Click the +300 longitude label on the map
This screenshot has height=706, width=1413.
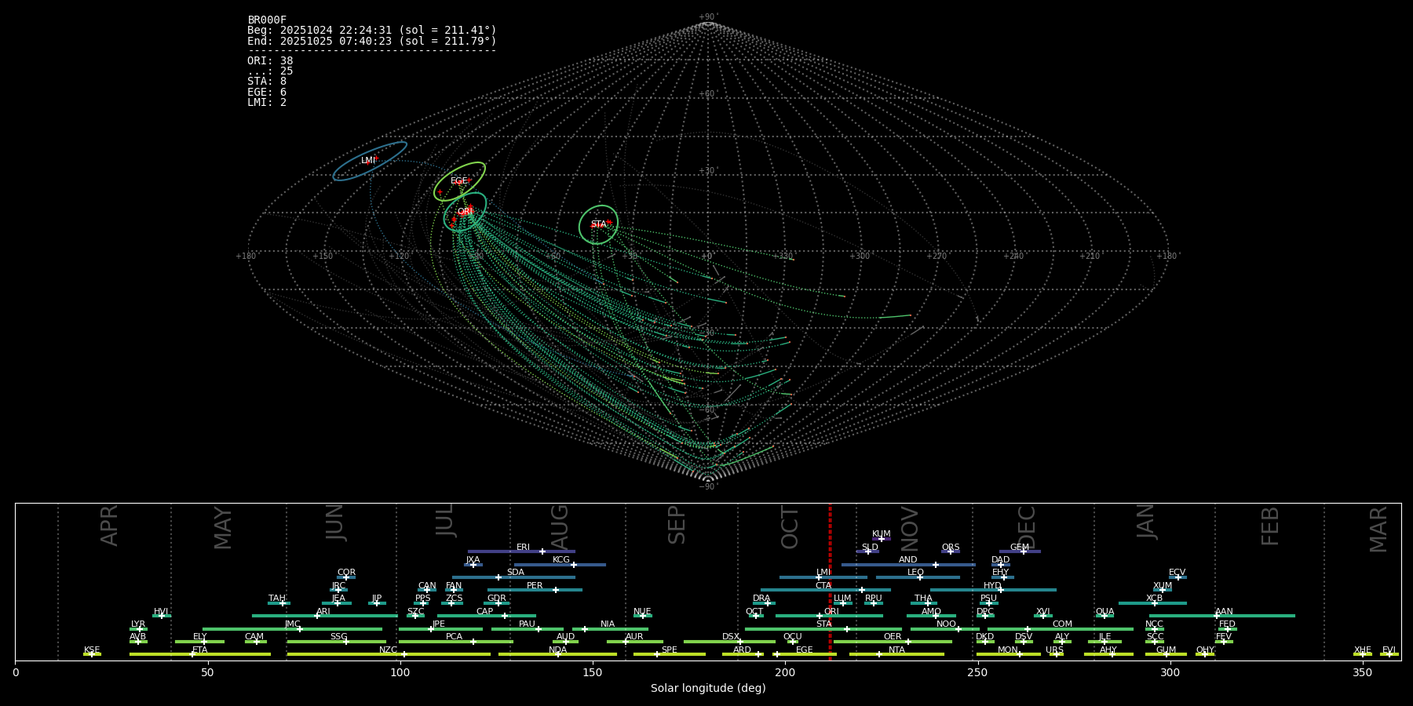[860, 257]
